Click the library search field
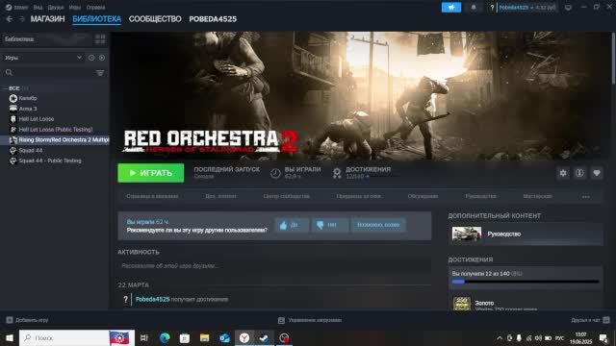Screen dimensions: 616x346 [49, 73]
